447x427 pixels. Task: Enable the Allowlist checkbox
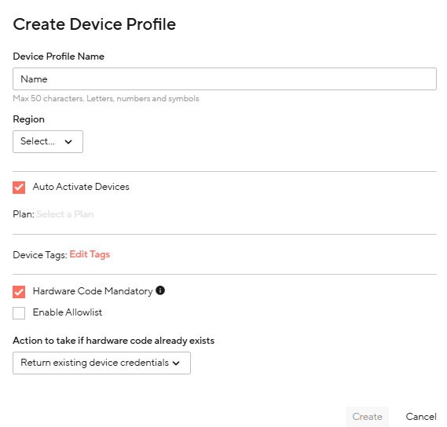tap(19, 313)
